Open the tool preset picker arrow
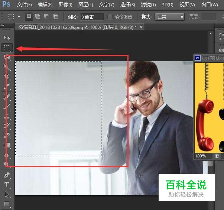This screenshot has width=224, height=210. tap(19, 17)
